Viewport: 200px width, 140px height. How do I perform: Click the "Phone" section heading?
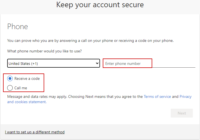pyautogui.click(x=17, y=27)
